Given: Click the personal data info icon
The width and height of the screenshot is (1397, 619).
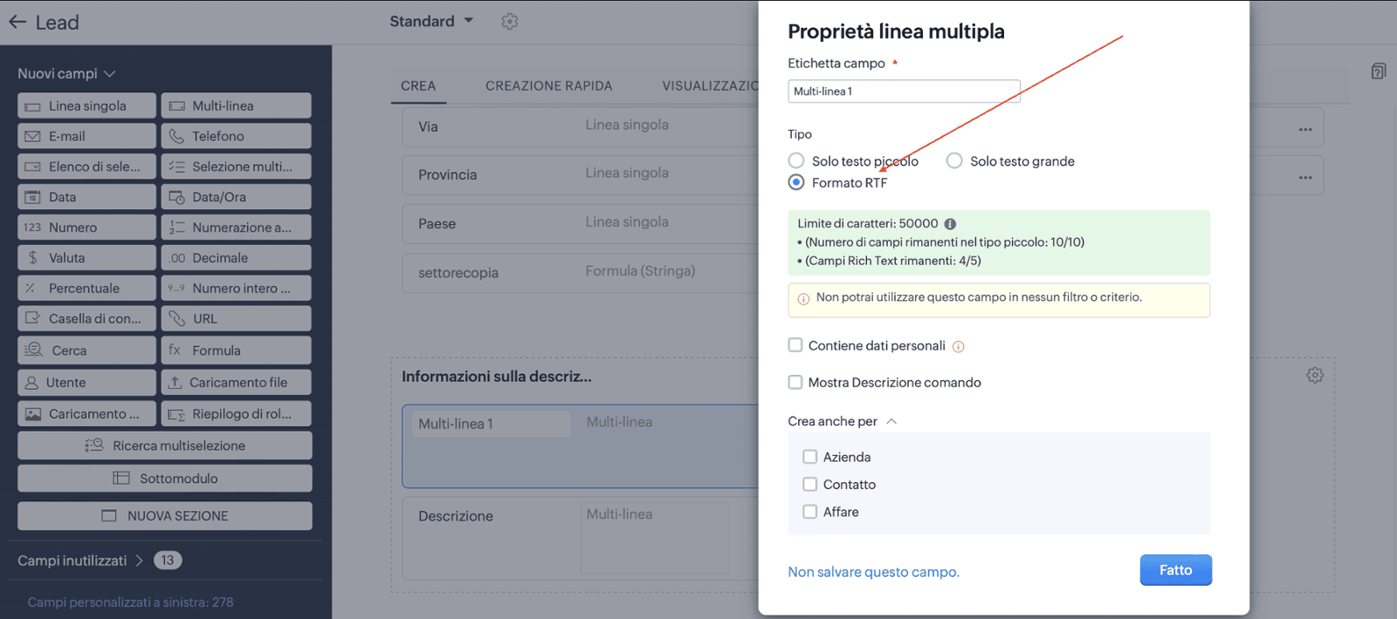Looking at the screenshot, I should [958, 346].
